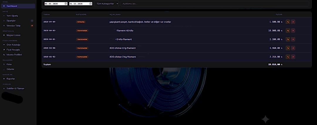The height and width of the screenshot is (125, 317).
Task: Click the percent icon beside İskonto Profilleri
Action: point(4,55)
